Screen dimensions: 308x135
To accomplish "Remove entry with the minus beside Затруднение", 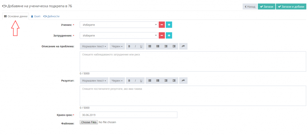I will tap(162, 35).
